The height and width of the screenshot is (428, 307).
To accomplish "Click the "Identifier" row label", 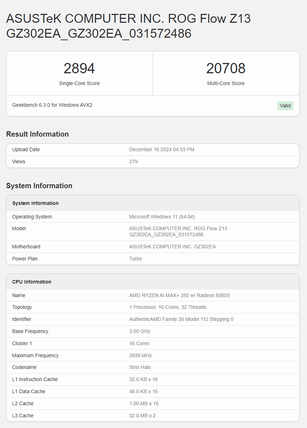I will pyautogui.click(x=22, y=319).
